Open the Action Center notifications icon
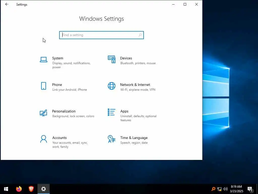 [x=250, y=189]
